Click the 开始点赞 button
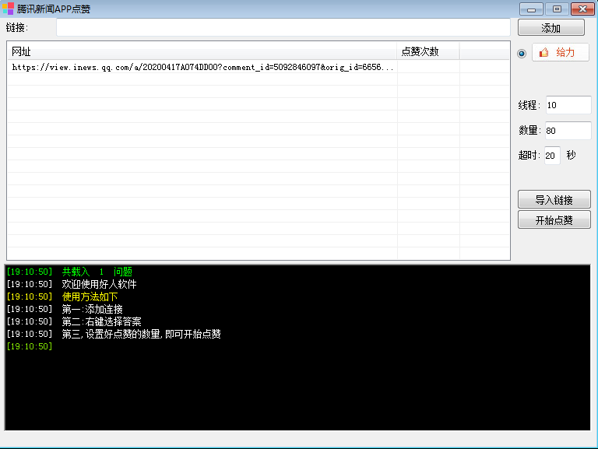598x449 pixels. 554,220
